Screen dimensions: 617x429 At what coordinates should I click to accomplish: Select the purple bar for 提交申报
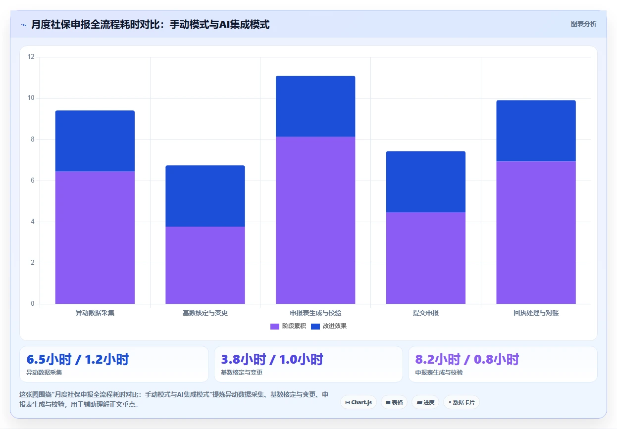(x=426, y=258)
